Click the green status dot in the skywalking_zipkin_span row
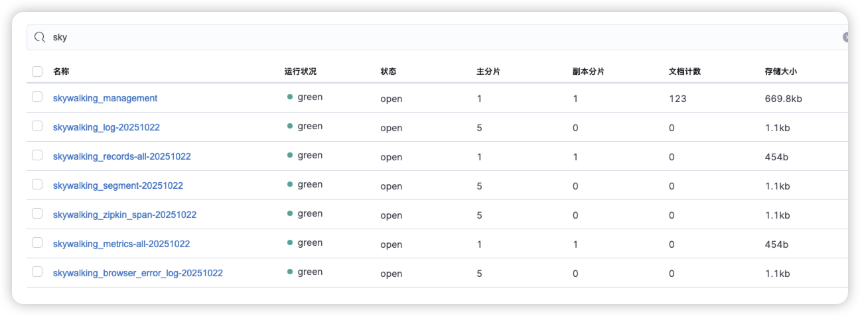 [290, 213]
